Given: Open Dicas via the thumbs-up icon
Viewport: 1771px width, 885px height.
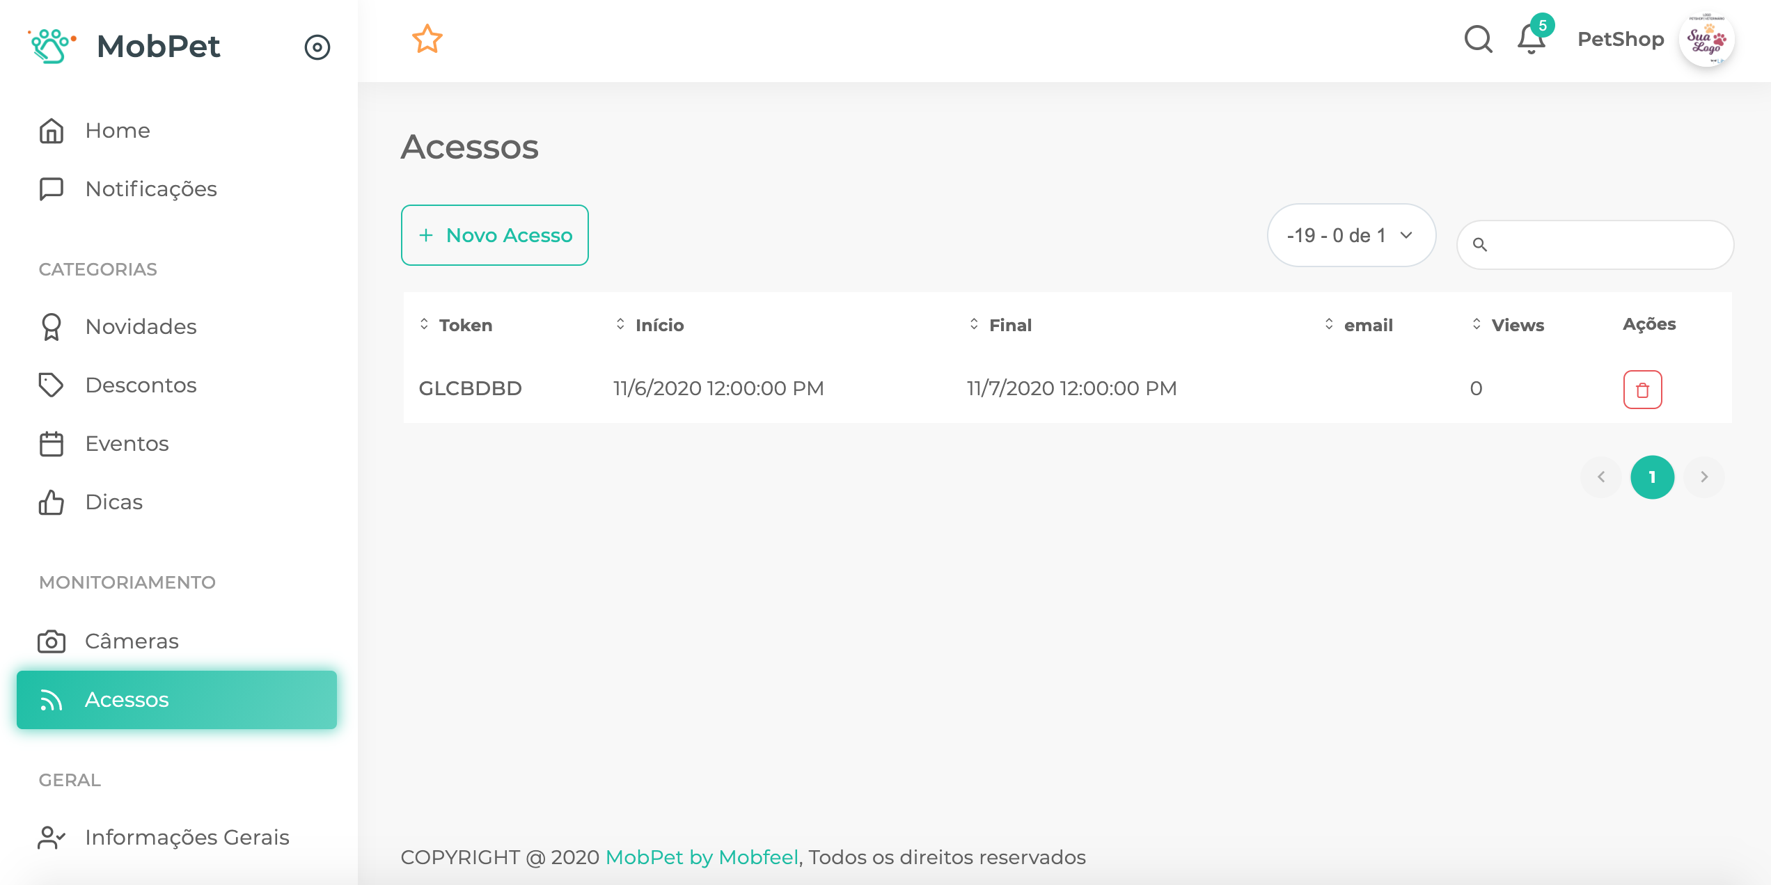Looking at the screenshot, I should (51, 502).
